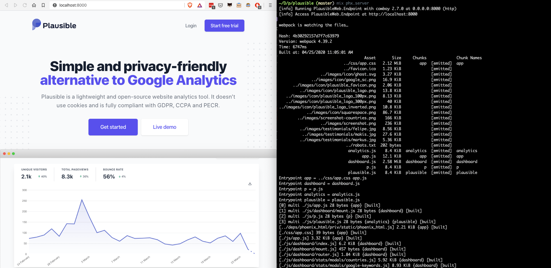This screenshot has width=551, height=268.
Task: Open the red password manager extension
Action: coord(212,5)
